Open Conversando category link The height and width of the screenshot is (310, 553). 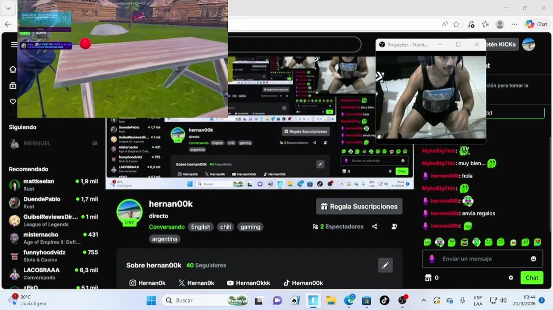click(167, 227)
